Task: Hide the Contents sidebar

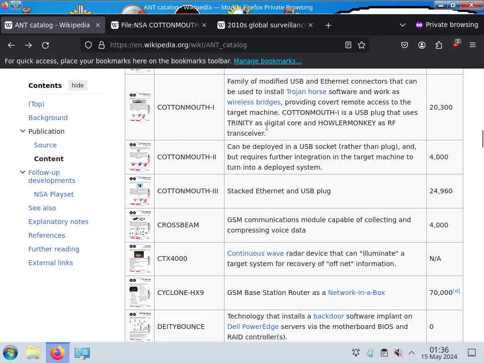Action: (x=78, y=85)
